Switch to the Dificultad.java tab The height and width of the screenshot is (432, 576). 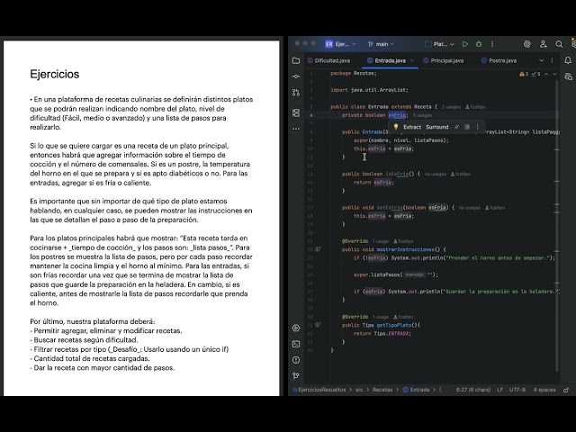328,60
